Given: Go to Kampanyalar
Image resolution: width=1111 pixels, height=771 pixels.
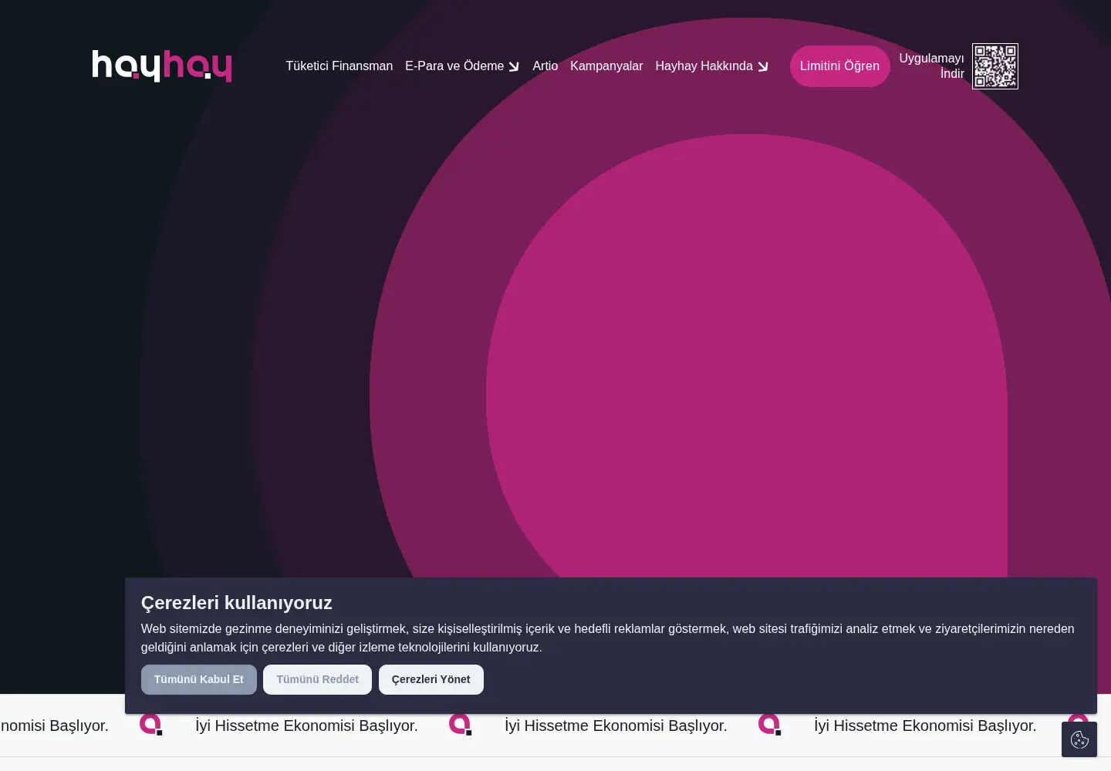Looking at the screenshot, I should coord(606,66).
